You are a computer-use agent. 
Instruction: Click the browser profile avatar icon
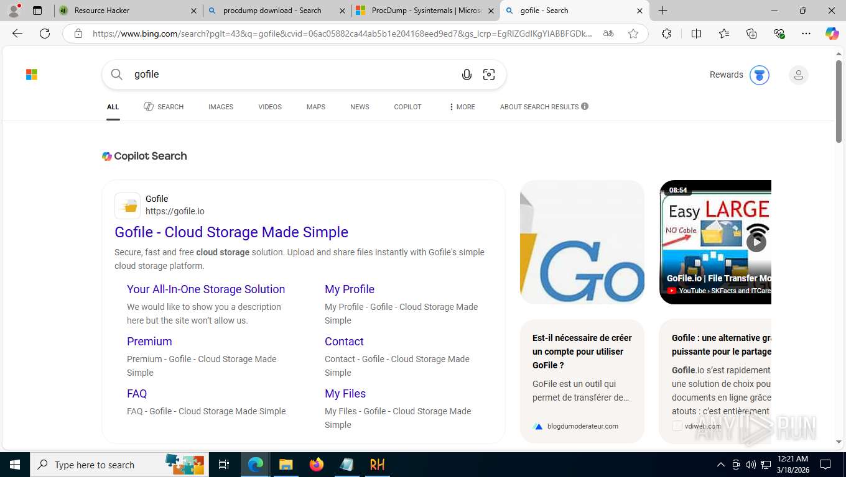[x=14, y=10]
